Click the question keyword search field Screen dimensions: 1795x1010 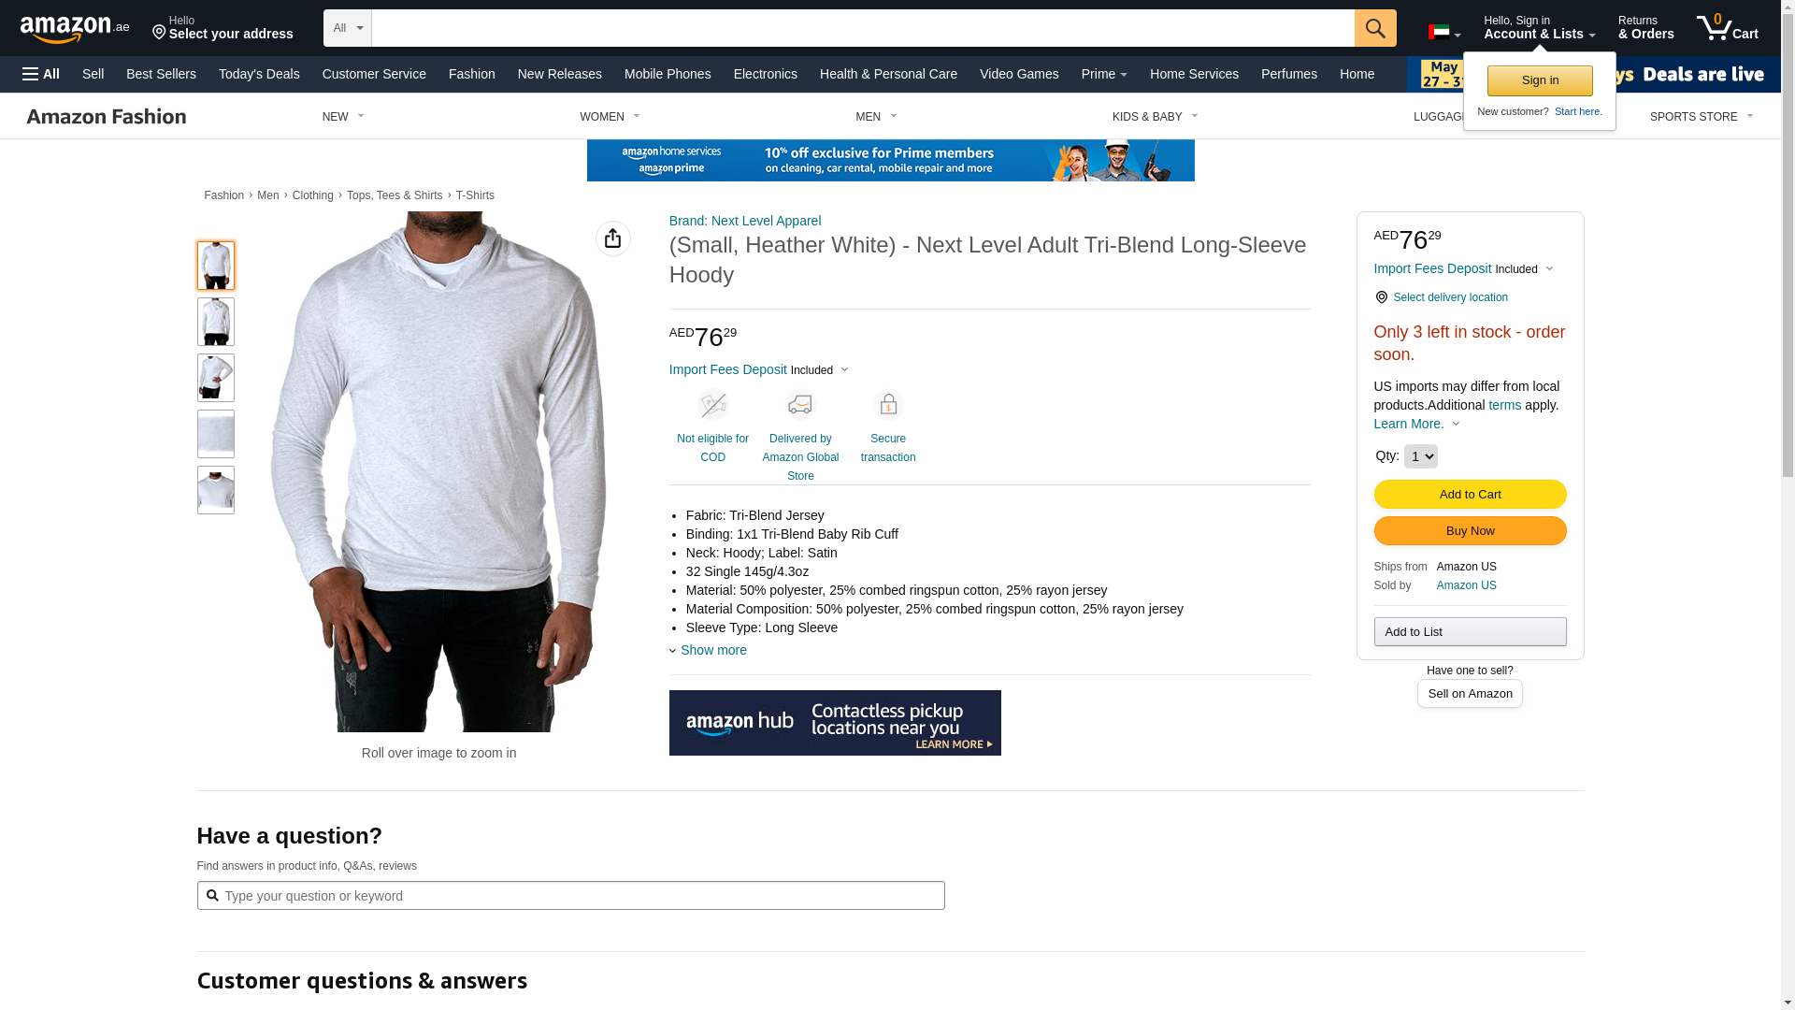click(570, 896)
